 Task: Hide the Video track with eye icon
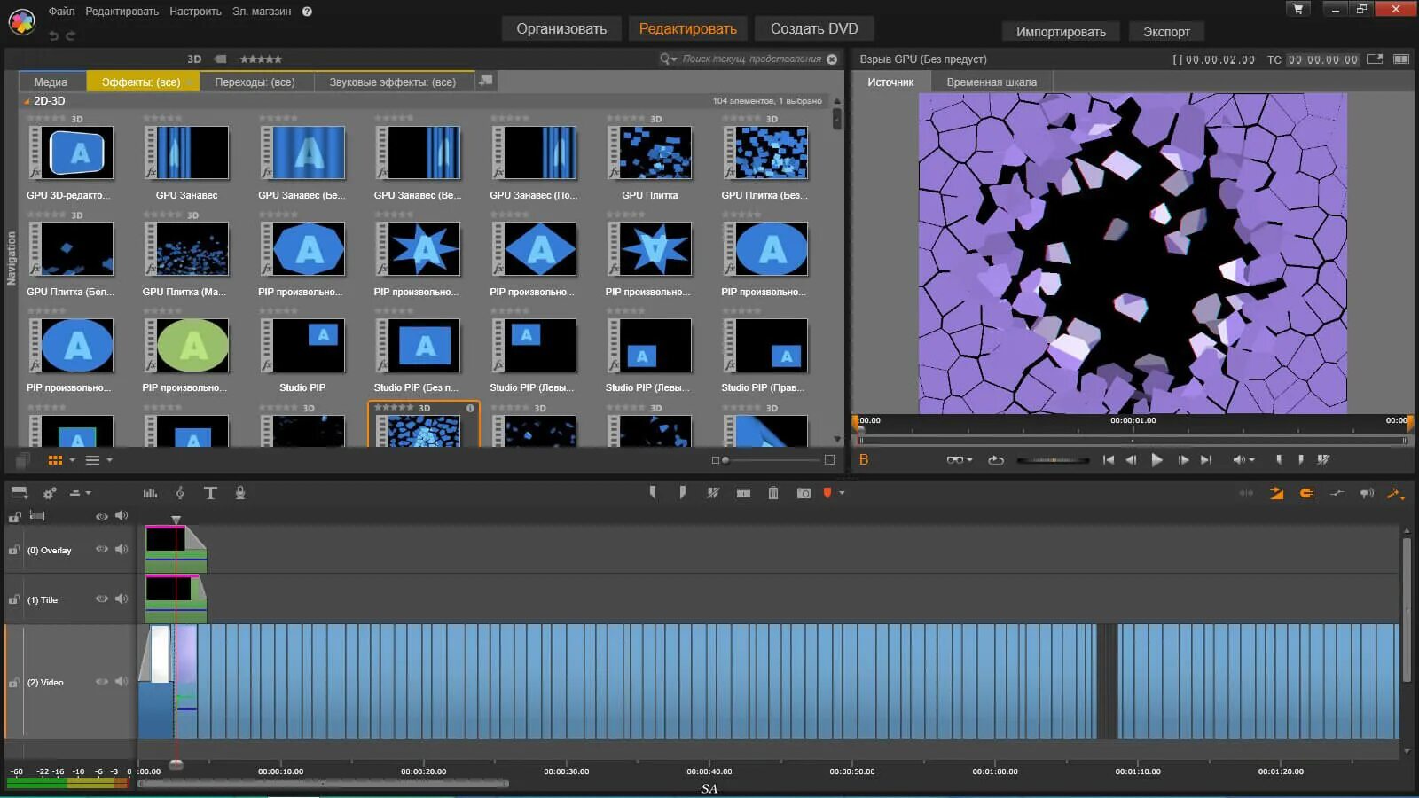(102, 682)
